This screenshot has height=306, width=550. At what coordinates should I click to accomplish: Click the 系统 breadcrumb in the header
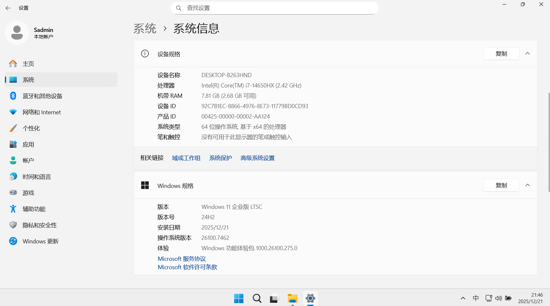point(145,28)
